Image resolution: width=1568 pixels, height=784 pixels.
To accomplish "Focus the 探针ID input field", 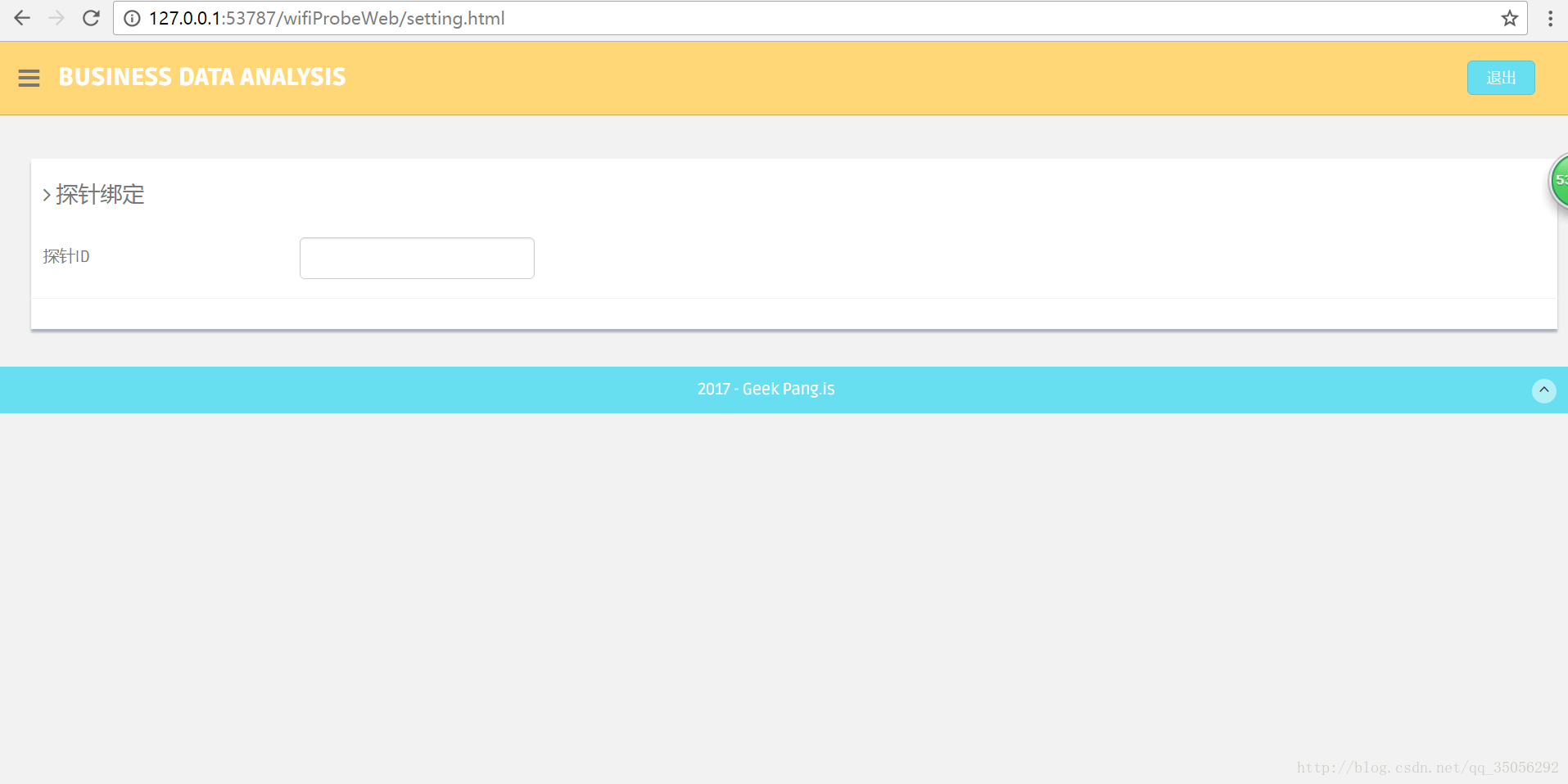I will click(x=417, y=258).
